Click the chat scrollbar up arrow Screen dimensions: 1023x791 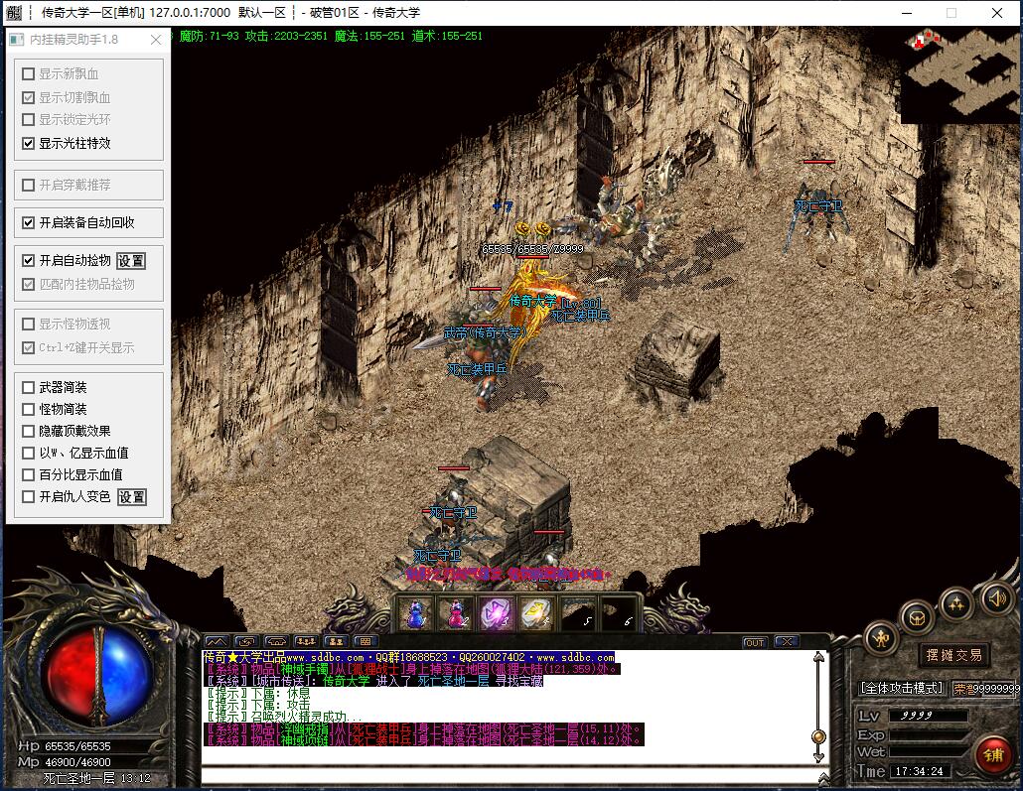click(x=818, y=658)
